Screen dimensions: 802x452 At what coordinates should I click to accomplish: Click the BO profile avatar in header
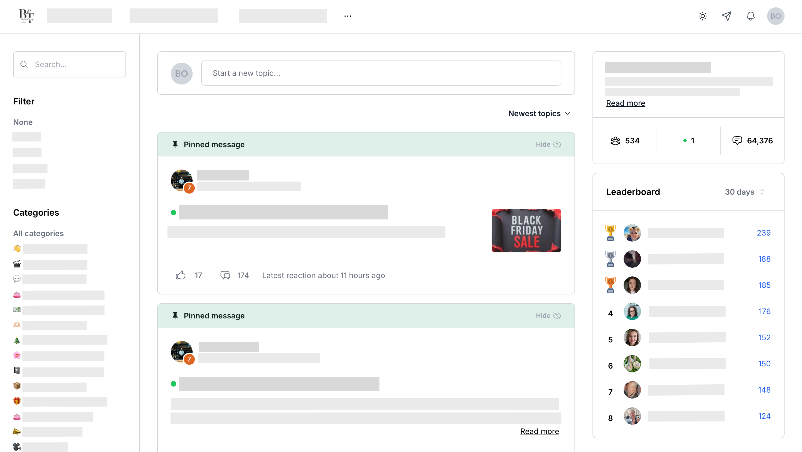coord(775,16)
